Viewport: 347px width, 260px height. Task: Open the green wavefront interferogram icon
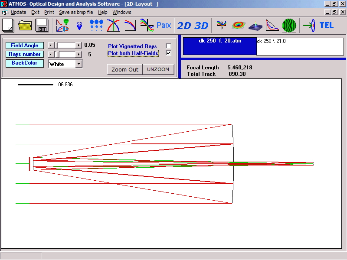point(289,25)
